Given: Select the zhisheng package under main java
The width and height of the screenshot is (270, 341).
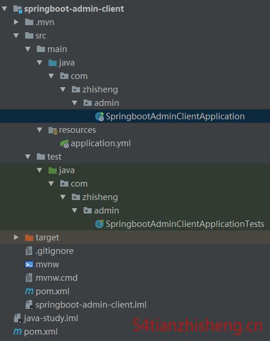Looking at the screenshot, I should pyautogui.click(x=95, y=89).
